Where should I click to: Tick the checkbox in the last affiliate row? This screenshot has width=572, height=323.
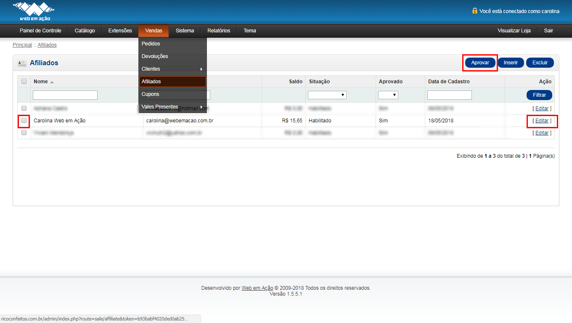(x=24, y=133)
